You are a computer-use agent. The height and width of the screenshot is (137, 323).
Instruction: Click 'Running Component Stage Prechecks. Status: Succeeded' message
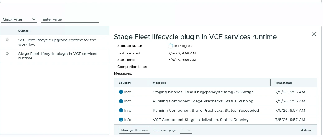pos(206,111)
